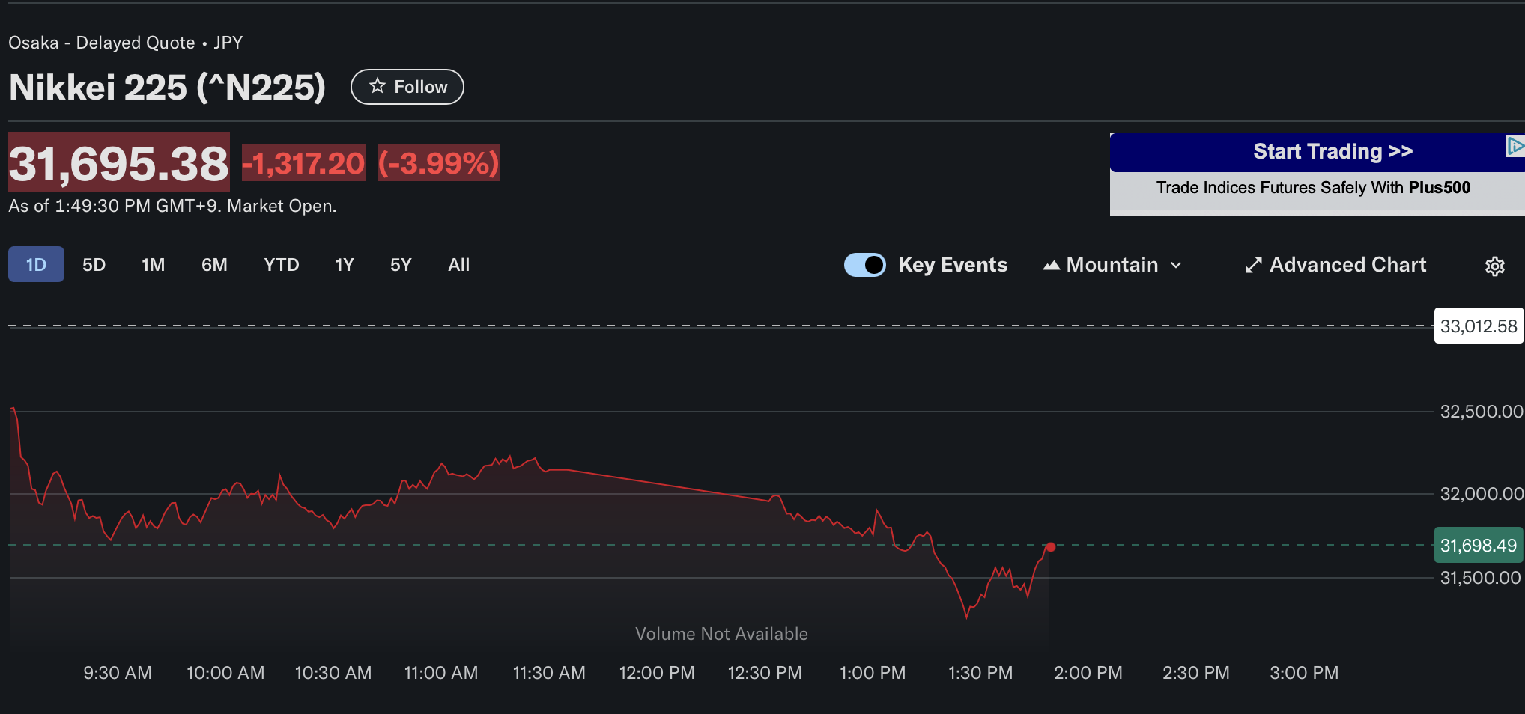1525x714 pixels.
Task: Click the Nikkei 225 (^N225) title
Action: pos(167,88)
